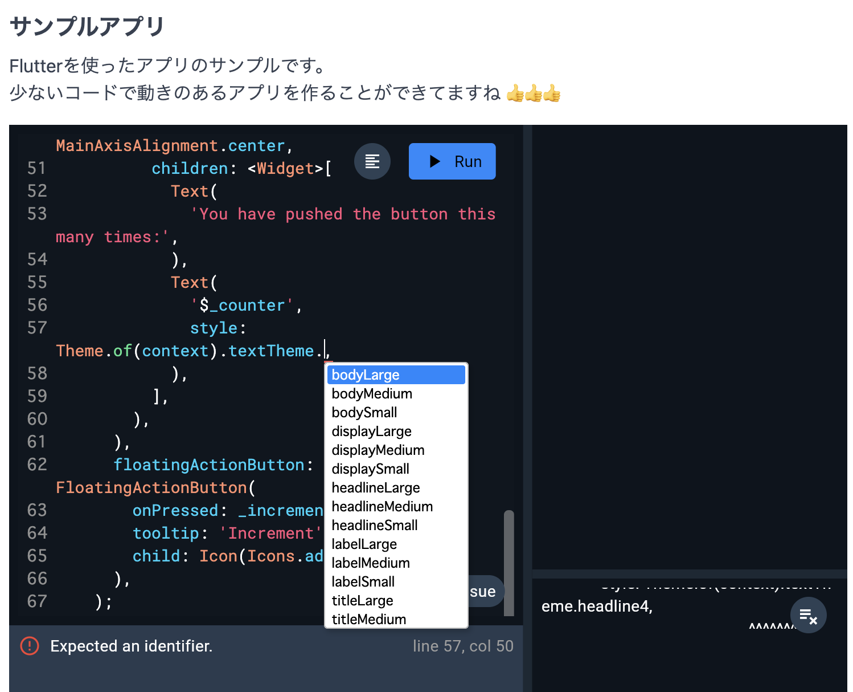Click 'floatingActionButton' property on line 62
Screen dimensions: 853x692
coord(209,465)
